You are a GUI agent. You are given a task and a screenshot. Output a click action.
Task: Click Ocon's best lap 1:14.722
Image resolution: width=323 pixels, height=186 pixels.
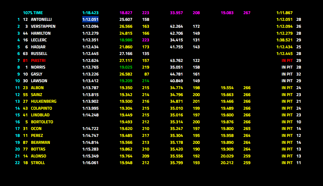[90, 129]
